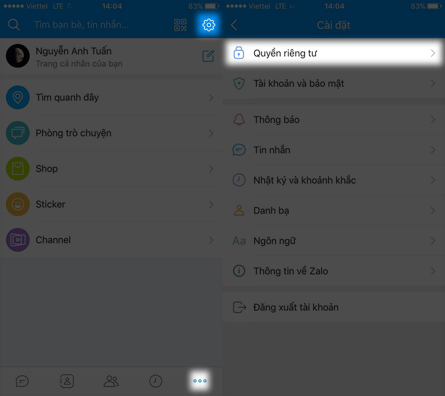Expand the Thông báo chevron
Viewport: 445px width, 396px height.
click(433, 120)
